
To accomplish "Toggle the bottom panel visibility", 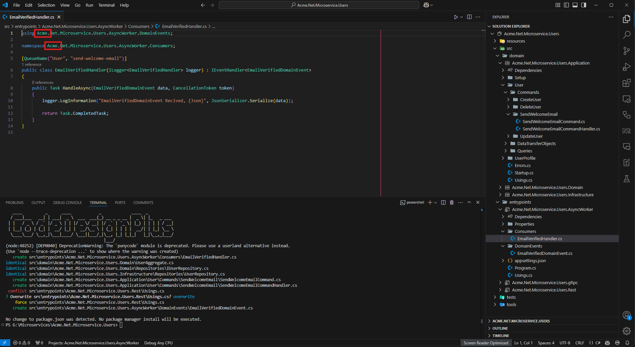I will tap(575, 5).
